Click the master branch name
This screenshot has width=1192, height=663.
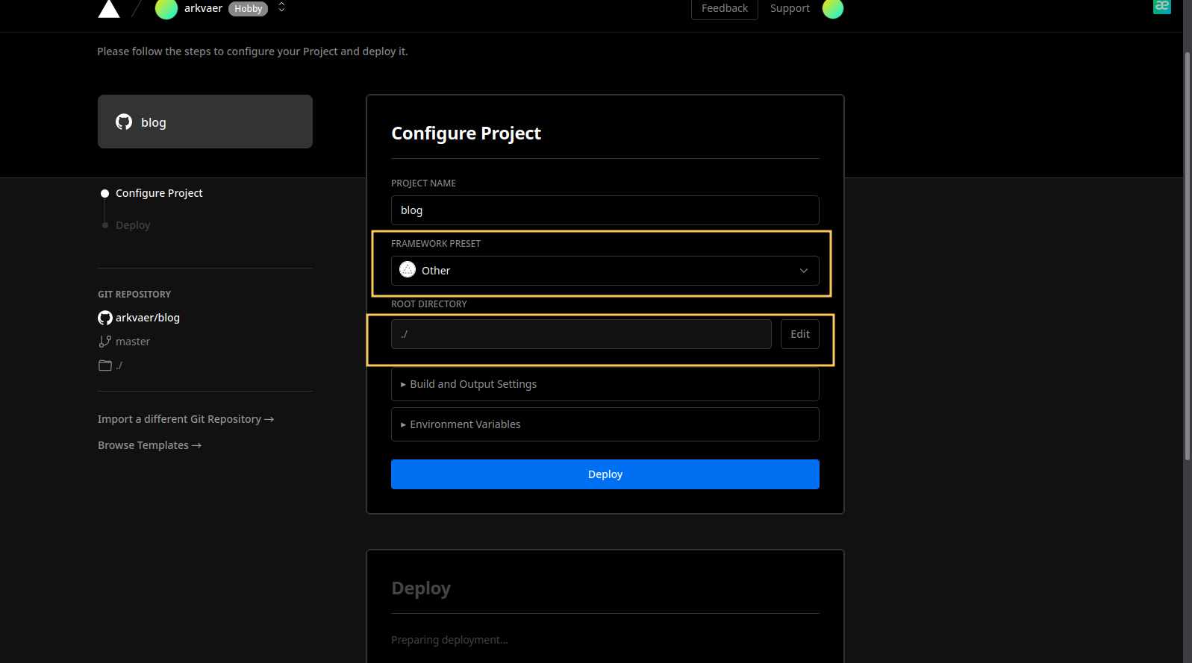(133, 342)
